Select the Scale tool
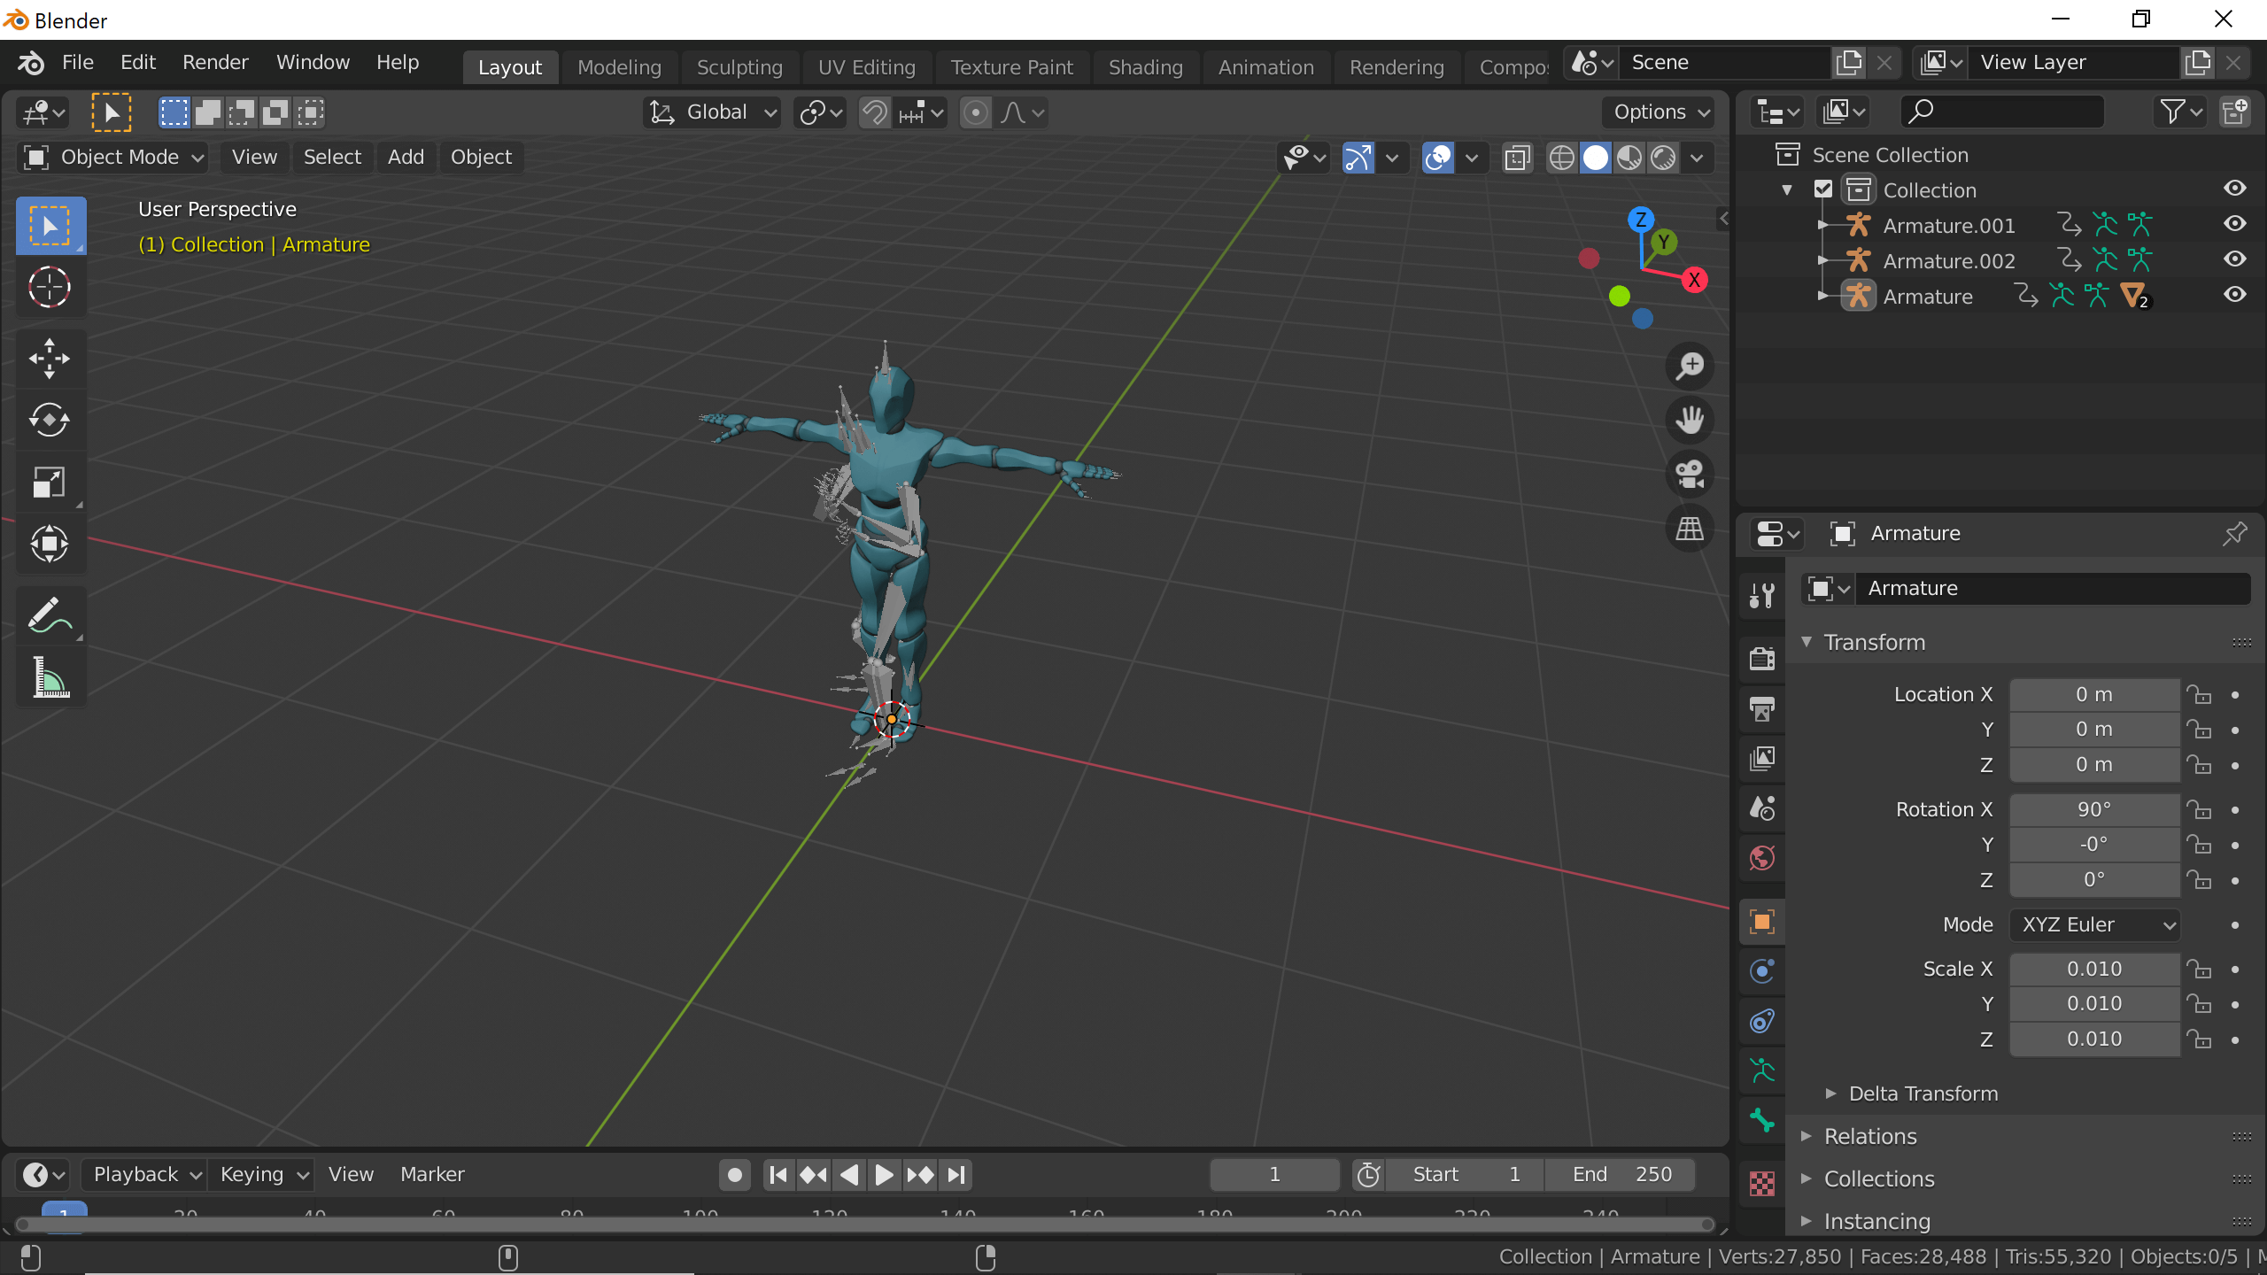2267x1275 pixels. pos(50,482)
